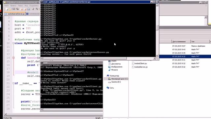The width and height of the screenshot is (211, 119).
Task: Click up arrow of Explorer top panel scrollbar
Action: coord(205,17)
